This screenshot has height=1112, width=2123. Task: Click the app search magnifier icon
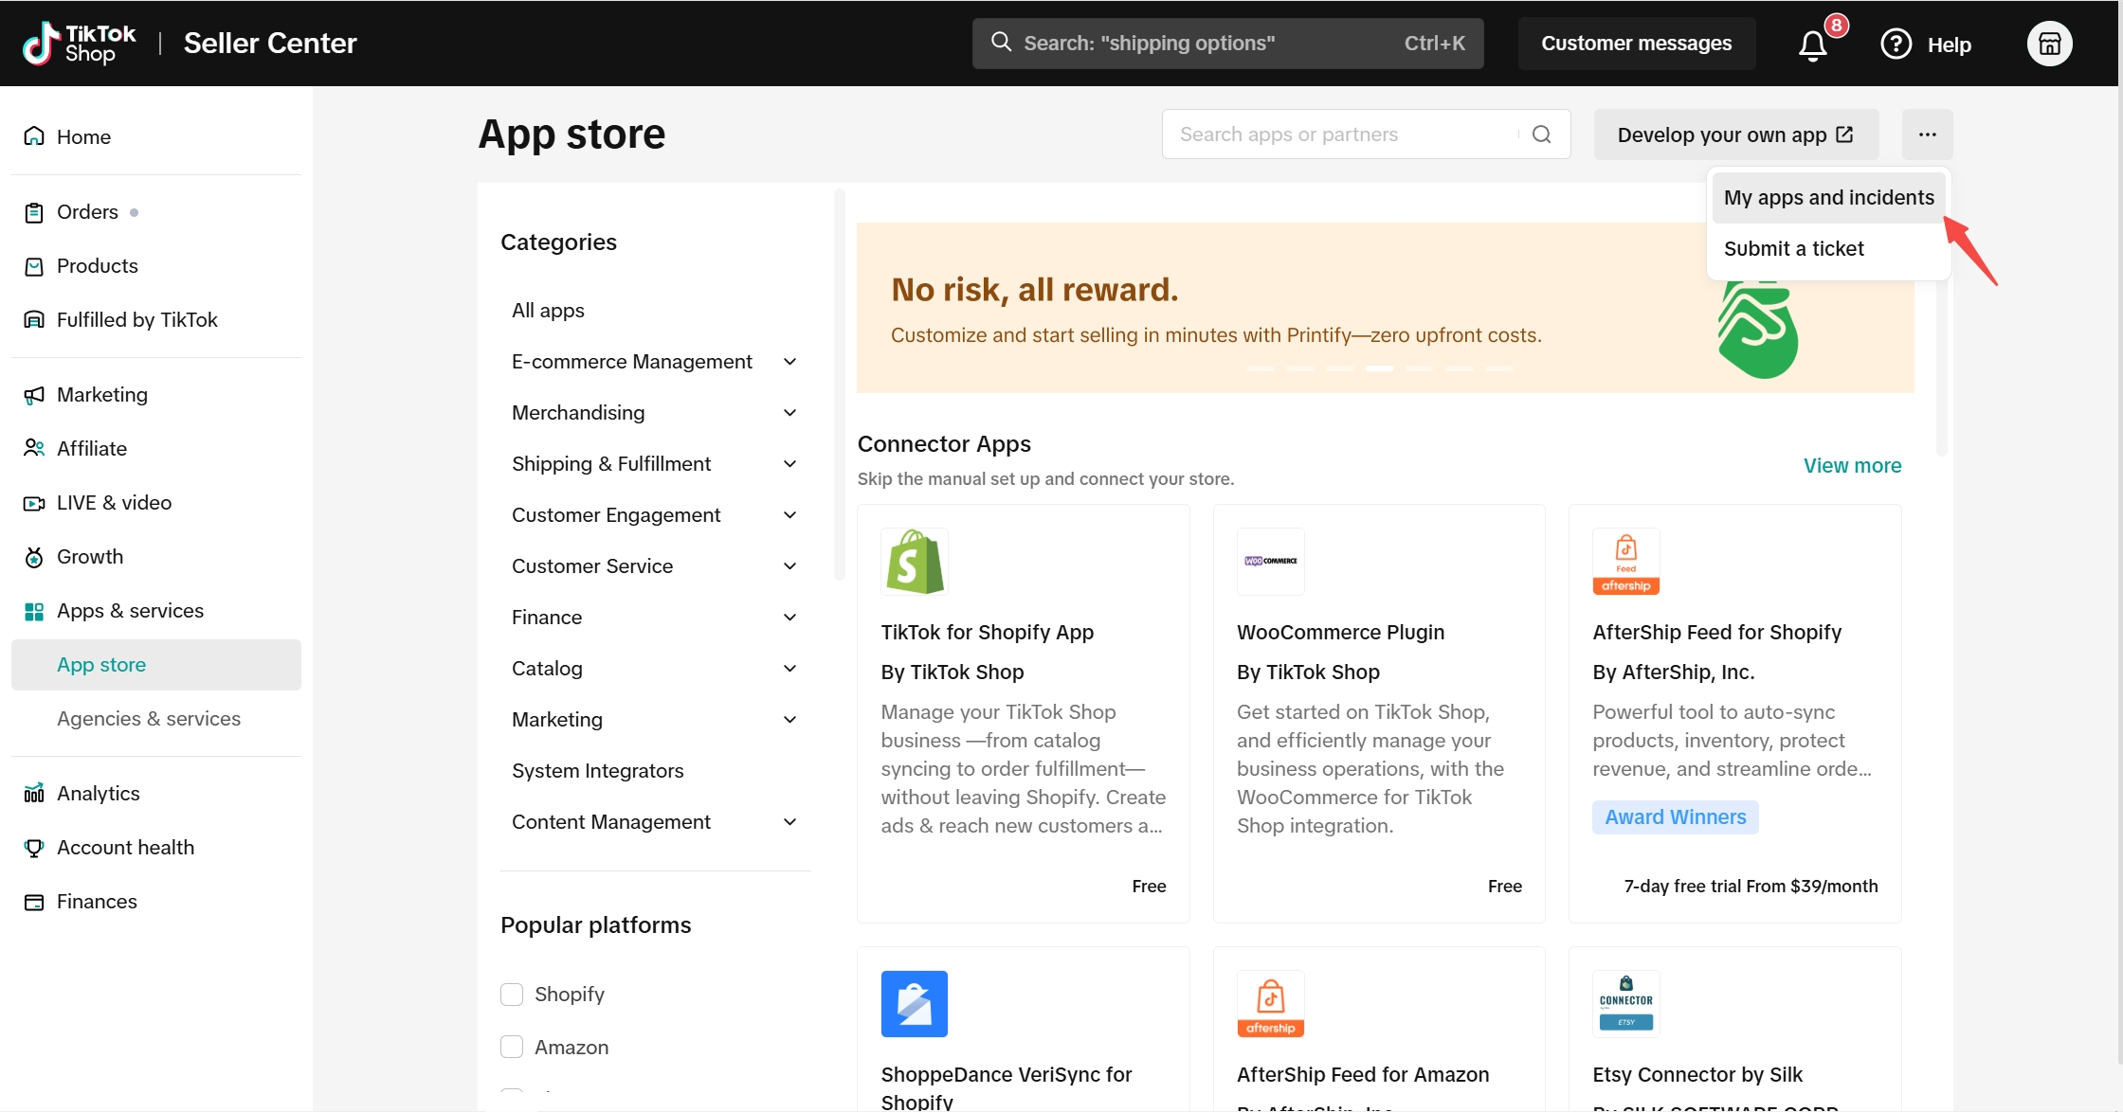tap(1542, 135)
